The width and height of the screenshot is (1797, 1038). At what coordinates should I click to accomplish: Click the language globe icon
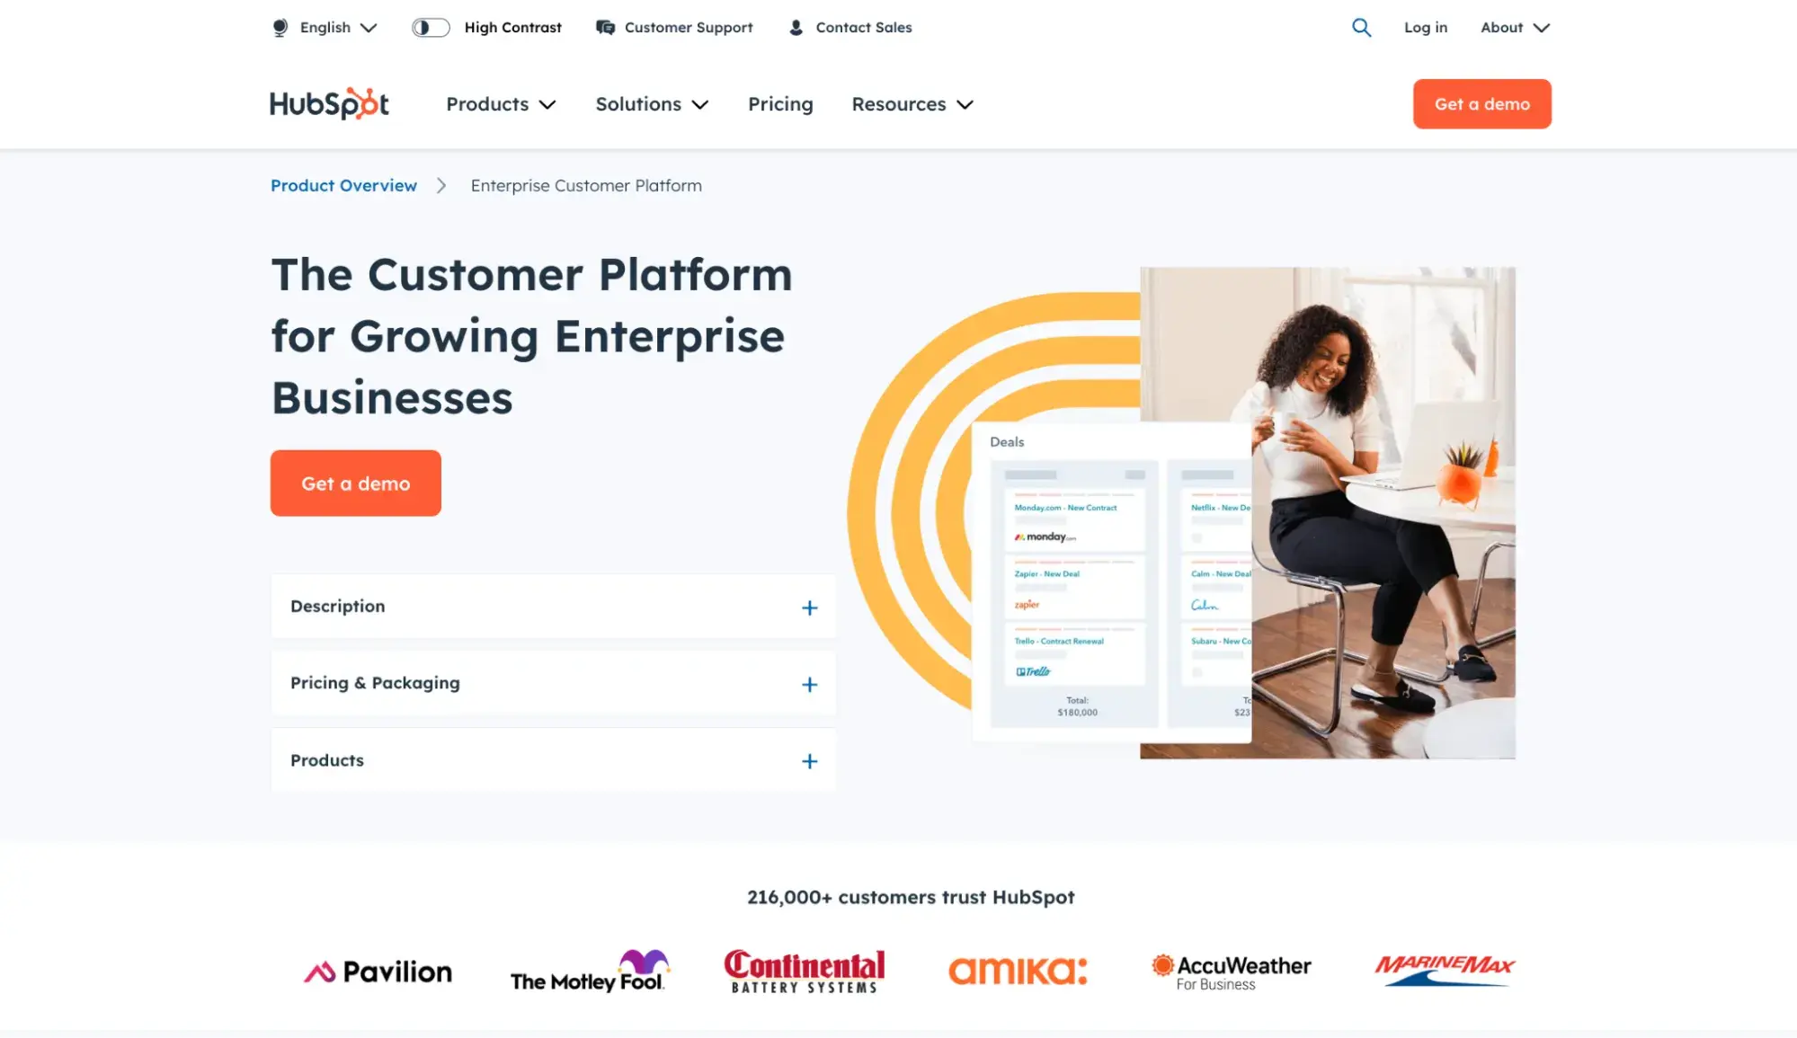pos(277,26)
